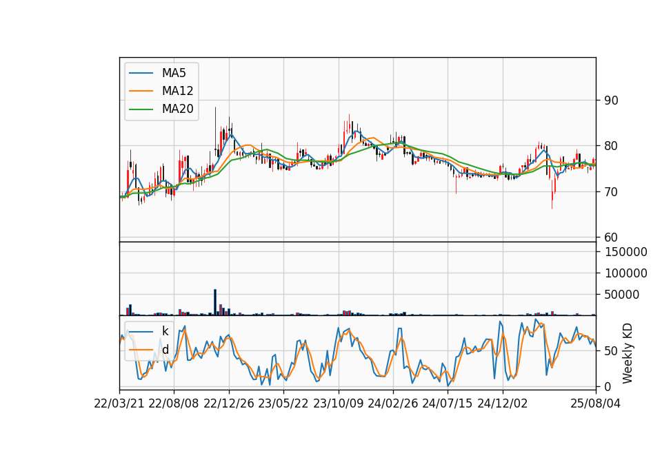Click the 90 price axis label
The height and width of the screenshot is (475, 662).
pyautogui.click(x=611, y=101)
